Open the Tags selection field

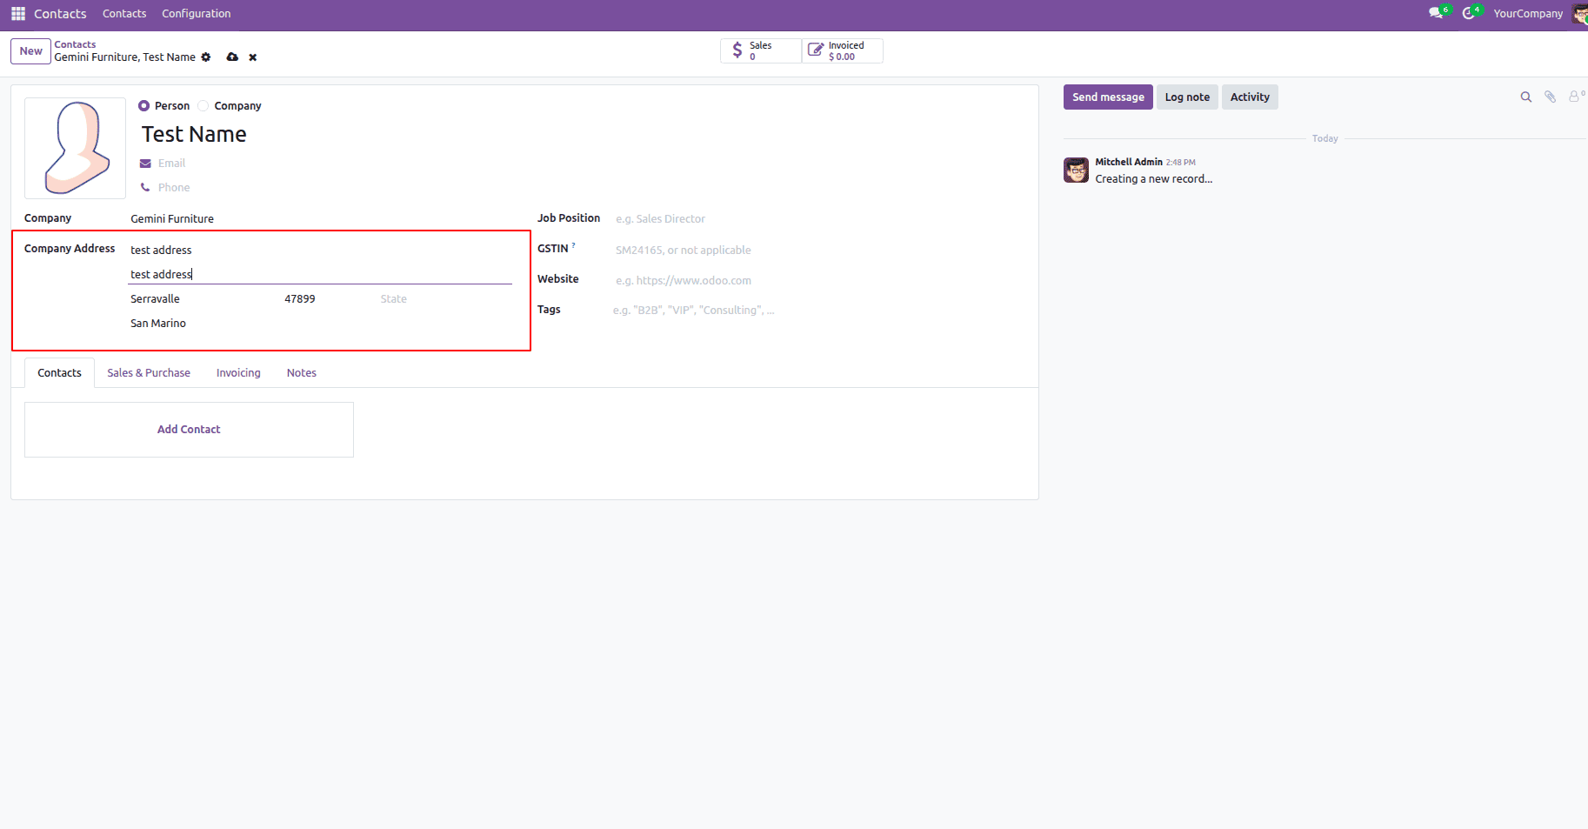817,310
